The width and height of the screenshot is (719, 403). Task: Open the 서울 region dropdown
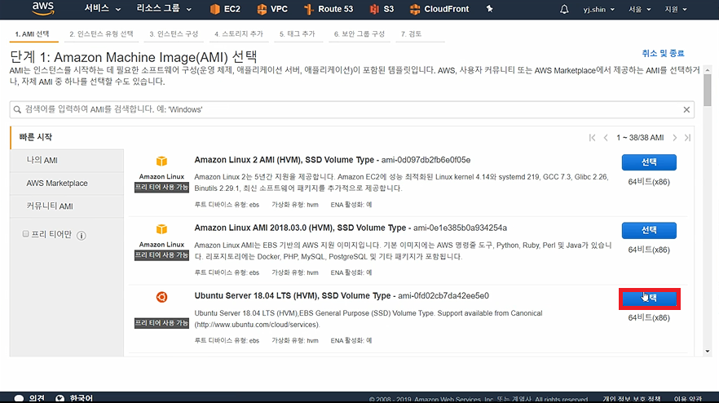click(x=639, y=9)
